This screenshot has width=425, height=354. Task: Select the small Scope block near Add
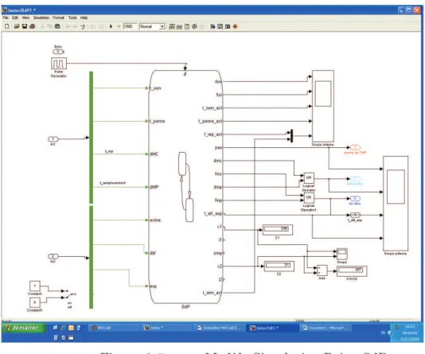click(341, 254)
